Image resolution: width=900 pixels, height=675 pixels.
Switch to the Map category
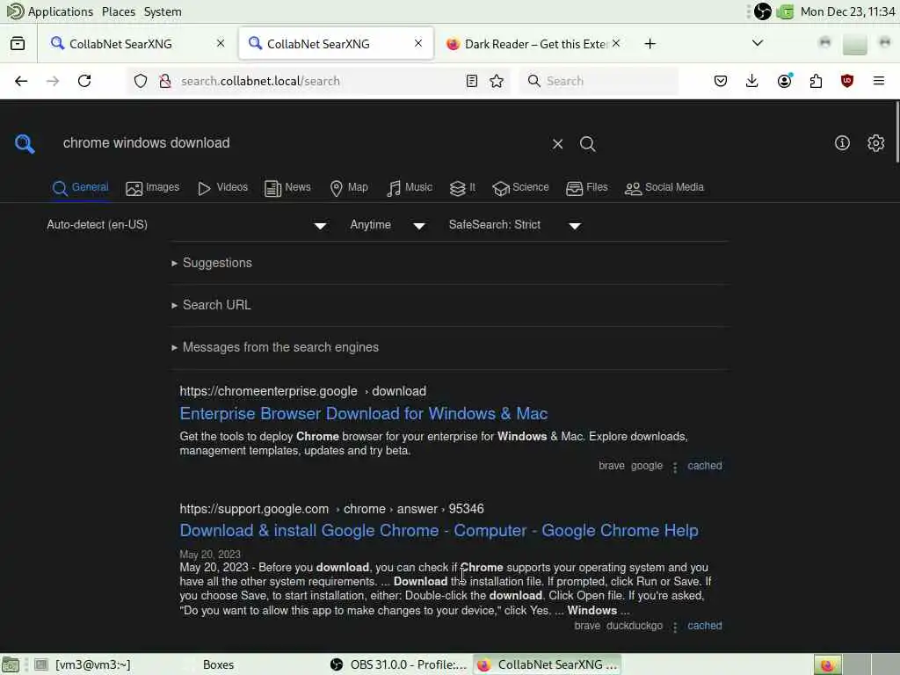coord(349,188)
